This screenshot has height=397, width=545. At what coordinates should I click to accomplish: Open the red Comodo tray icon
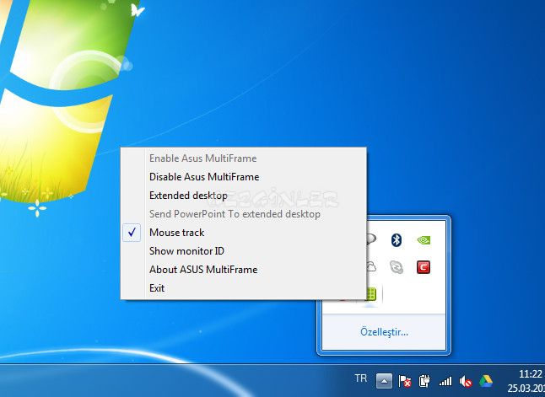tap(424, 267)
